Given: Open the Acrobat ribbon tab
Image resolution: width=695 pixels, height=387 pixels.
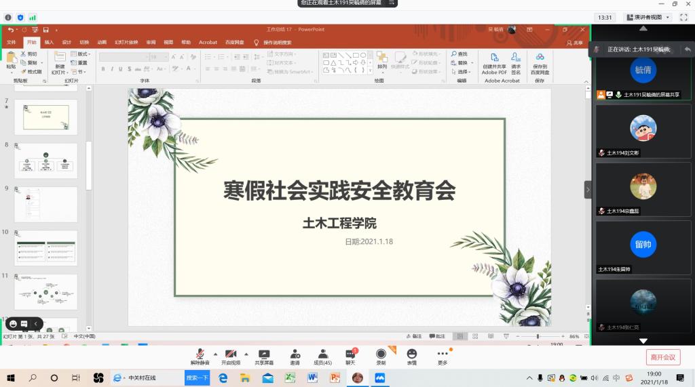Looking at the screenshot, I should coord(208,42).
